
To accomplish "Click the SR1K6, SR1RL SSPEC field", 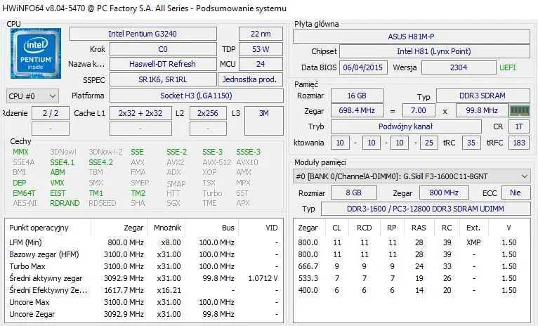I will point(163,79).
